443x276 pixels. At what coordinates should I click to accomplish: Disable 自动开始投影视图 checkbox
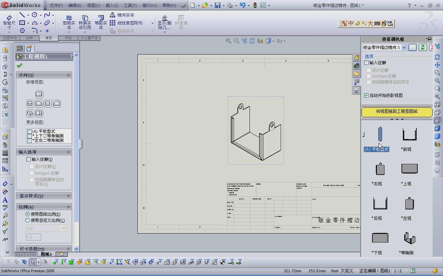coord(367,96)
